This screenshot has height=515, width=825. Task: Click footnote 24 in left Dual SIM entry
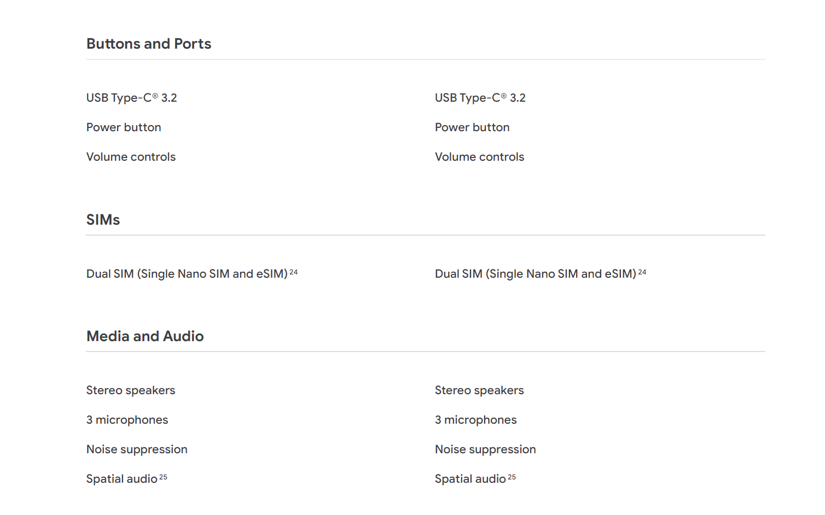coord(294,272)
